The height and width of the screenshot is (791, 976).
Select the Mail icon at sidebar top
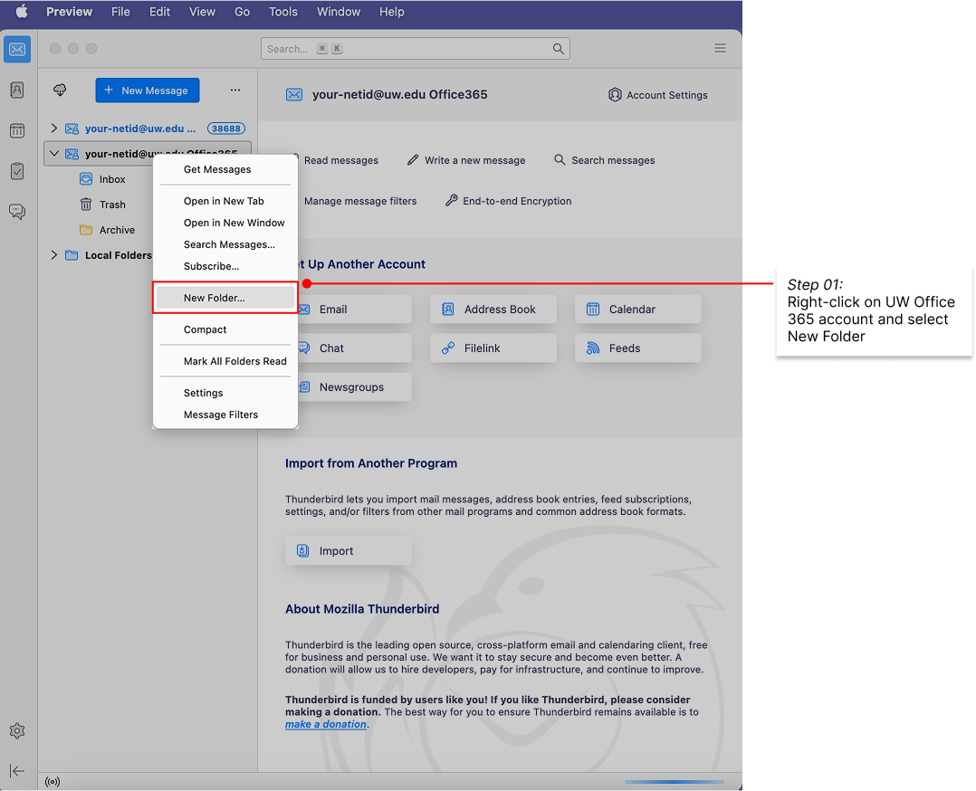pyautogui.click(x=16, y=49)
